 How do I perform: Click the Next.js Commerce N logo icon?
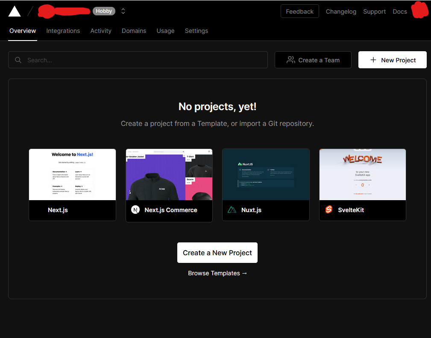tap(135, 210)
